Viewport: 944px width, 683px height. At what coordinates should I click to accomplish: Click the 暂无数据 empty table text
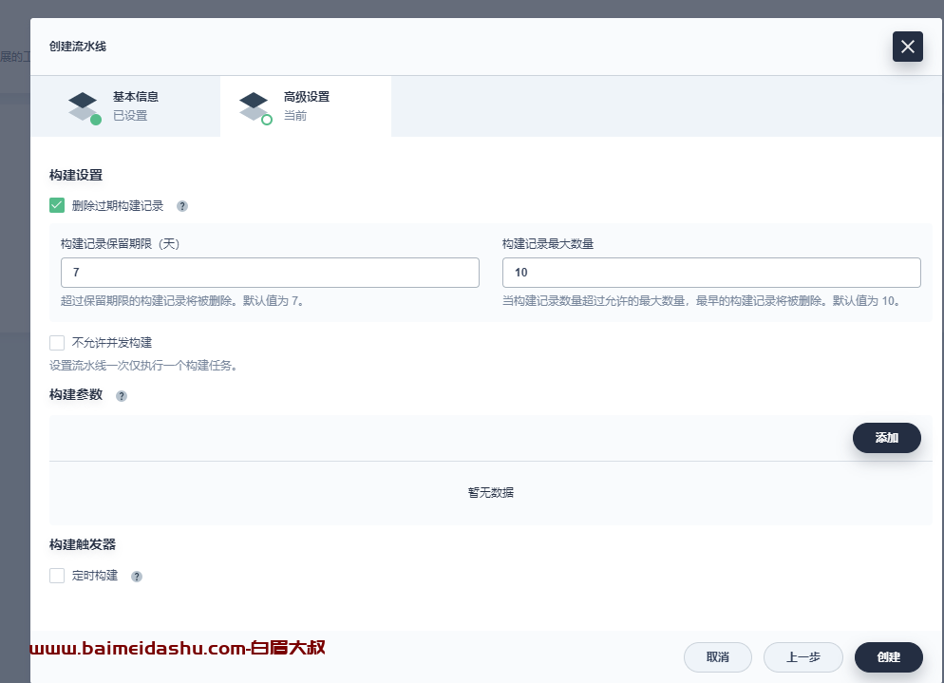(491, 493)
